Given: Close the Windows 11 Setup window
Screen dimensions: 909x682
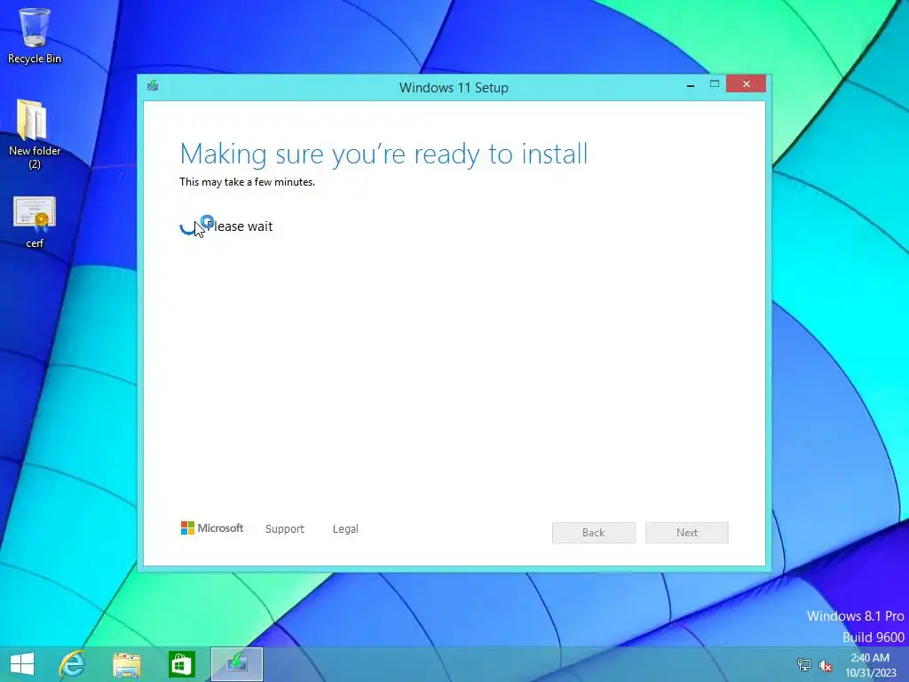Looking at the screenshot, I should [746, 84].
